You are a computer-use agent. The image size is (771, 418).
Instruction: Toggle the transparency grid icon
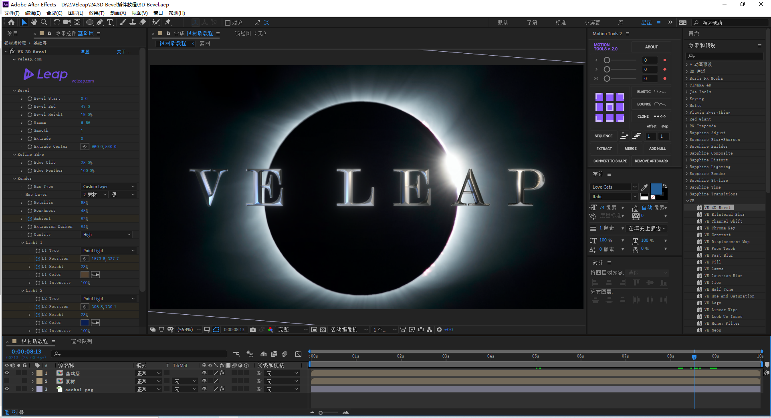(x=323, y=330)
